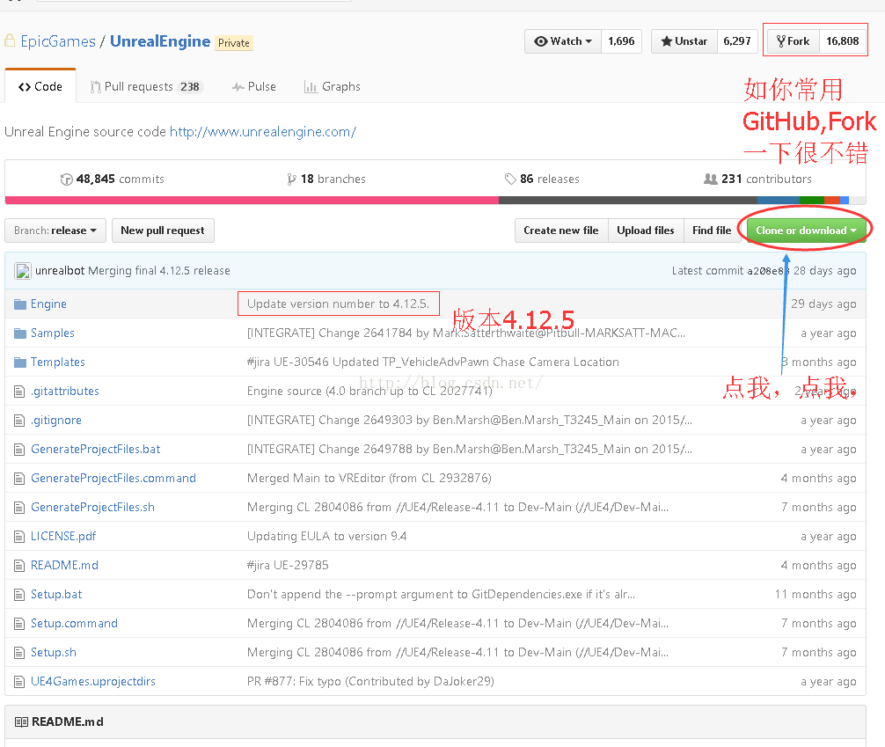
Task: Click the GenerateProjectFiles.sh file icon
Action: pos(19,508)
